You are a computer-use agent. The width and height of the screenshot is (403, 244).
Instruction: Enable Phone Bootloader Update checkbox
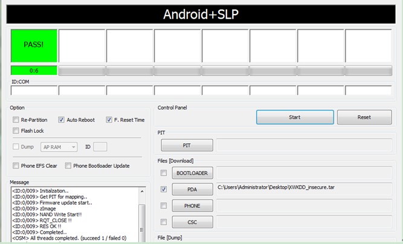(x=68, y=165)
